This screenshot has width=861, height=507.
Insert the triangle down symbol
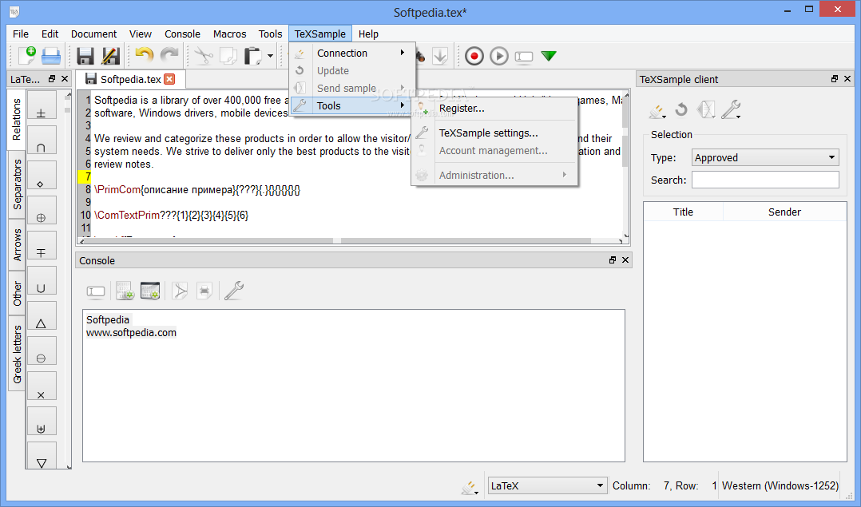pos(42,456)
